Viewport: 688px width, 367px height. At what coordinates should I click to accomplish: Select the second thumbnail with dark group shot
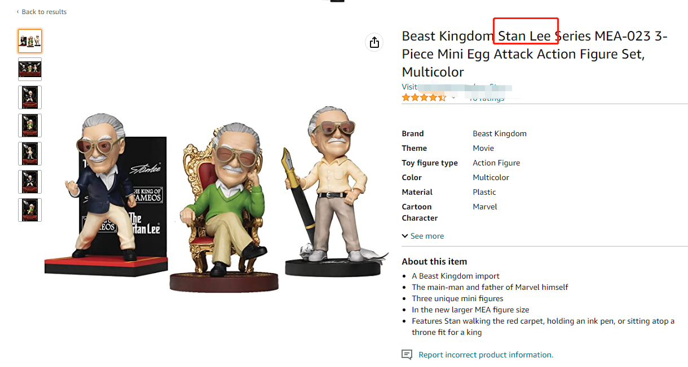point(30,69)
